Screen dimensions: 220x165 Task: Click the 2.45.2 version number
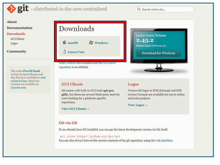[x=145, y=41]
